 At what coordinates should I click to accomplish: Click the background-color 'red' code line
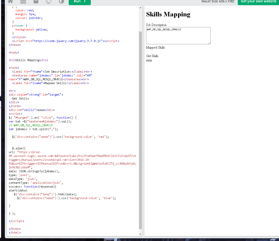coord(61,137)
